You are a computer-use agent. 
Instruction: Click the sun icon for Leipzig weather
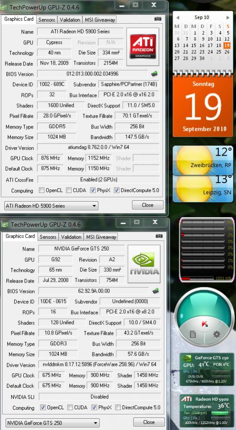[194, 189]
